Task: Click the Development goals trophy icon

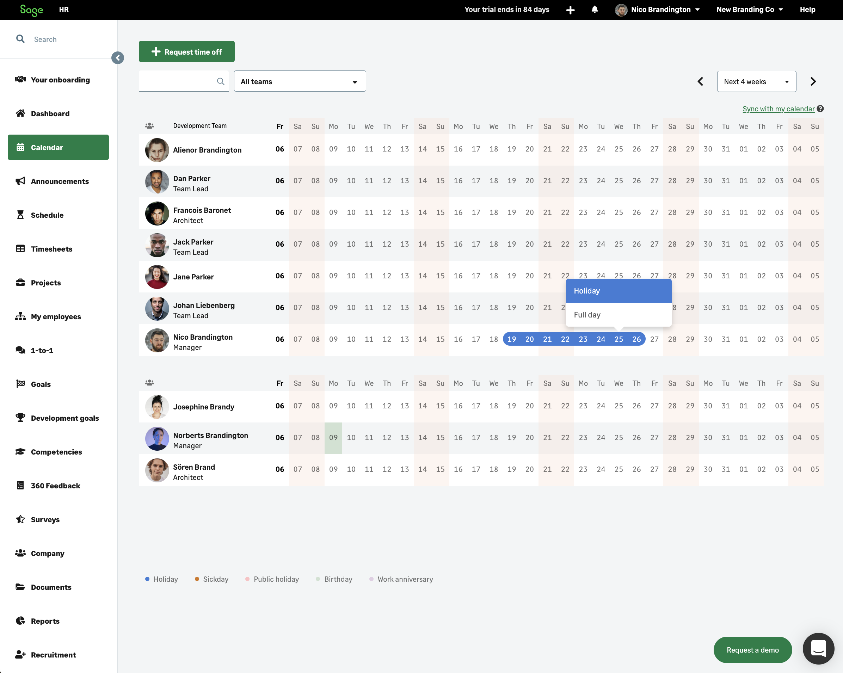Action: tap(20, 418)
